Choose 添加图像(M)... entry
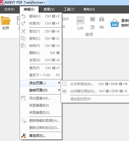Image resolution: width=129 pixels, height=141 pixels. [x=41, y=98]
